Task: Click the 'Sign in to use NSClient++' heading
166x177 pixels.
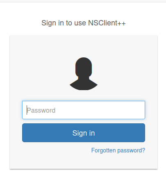Action: [84, 23]
